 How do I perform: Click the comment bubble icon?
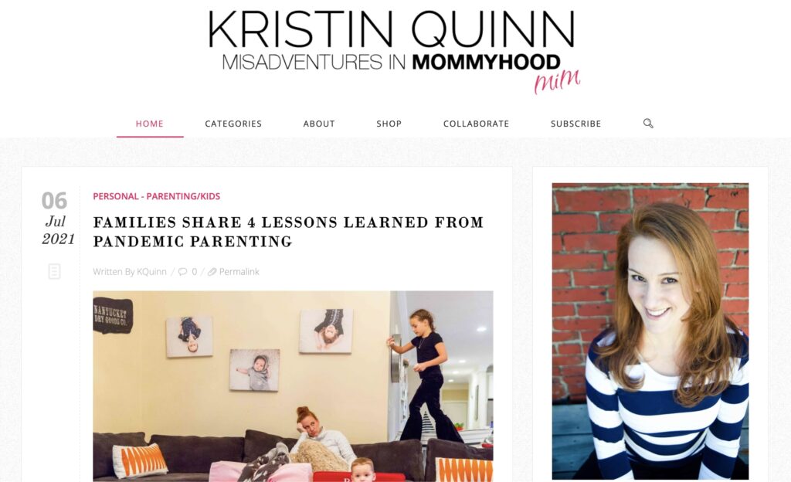pyautogui.click(x=182, y=272)
